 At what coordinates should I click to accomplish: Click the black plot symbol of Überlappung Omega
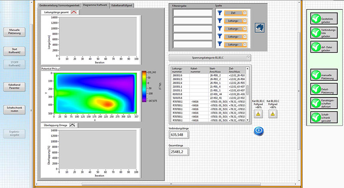tap(72, 125)
